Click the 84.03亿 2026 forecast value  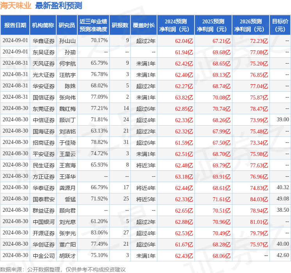click(259, 199)
